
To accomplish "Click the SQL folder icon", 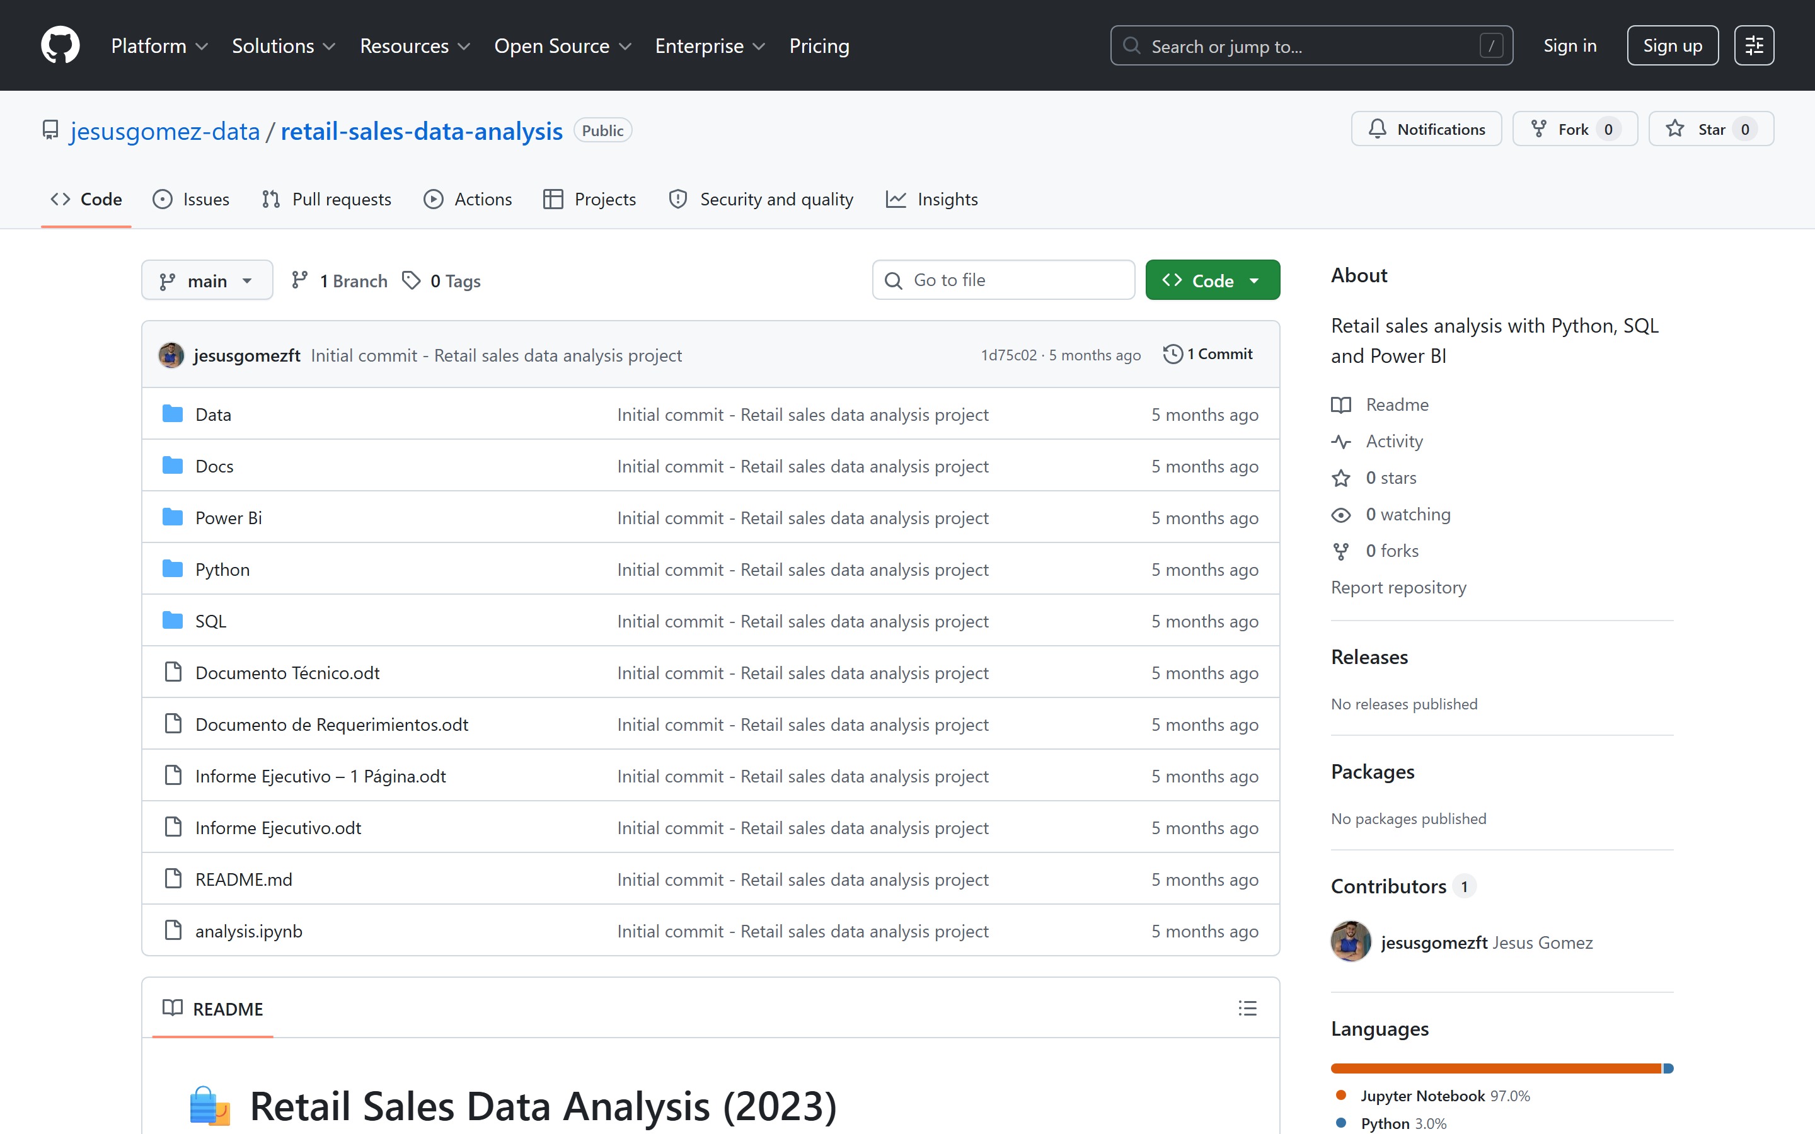I will pos(173,621).
